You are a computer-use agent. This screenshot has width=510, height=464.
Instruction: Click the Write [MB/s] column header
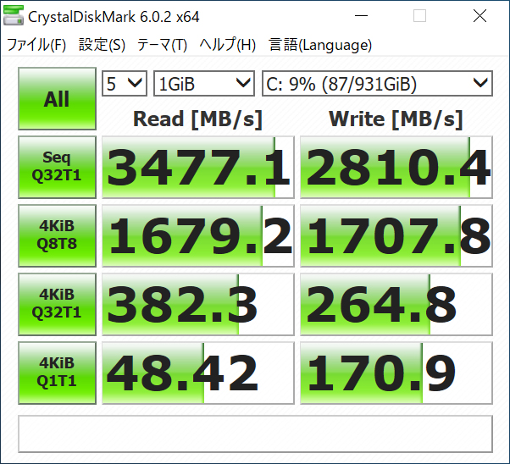point(396,119)
